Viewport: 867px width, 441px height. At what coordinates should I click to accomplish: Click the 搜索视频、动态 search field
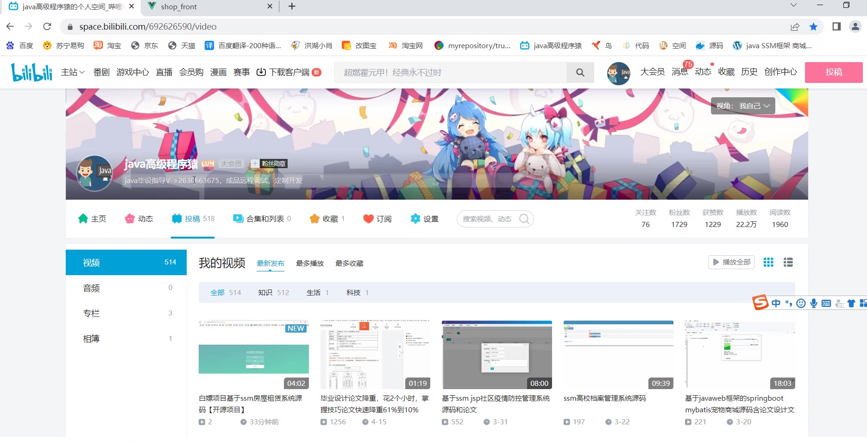495,219
